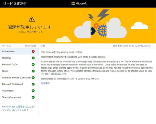
Task: Click the 'Next update by' line
Action: (70, 79)
